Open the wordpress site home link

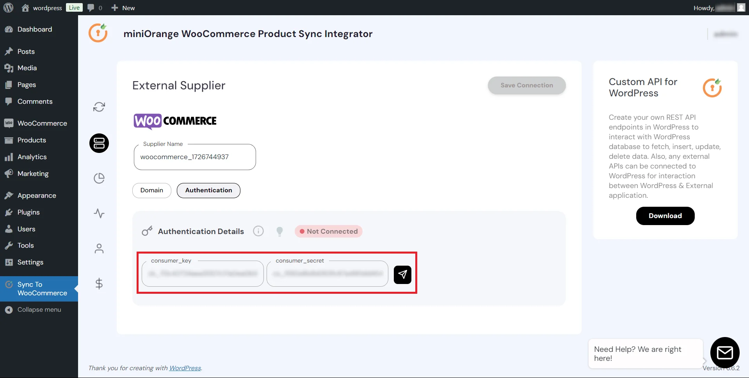pos(42,8)
